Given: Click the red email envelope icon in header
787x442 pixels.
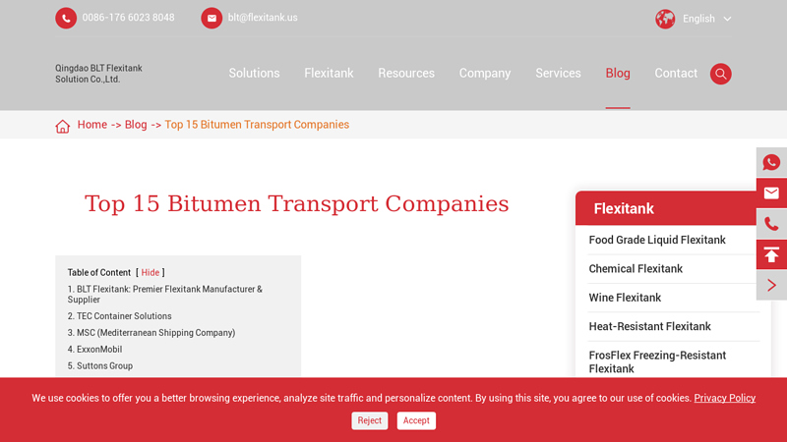Looking at the screenshot, I should (x=212, y=18).
